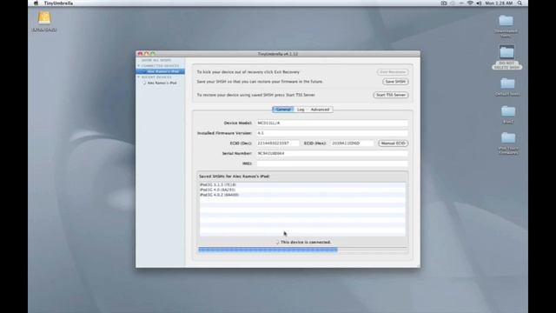The width and height of the screenshot is (556, 313).
Task: Select connected Alec Ramos's iPod in sidebar
Action: click(x=160, y=71)
